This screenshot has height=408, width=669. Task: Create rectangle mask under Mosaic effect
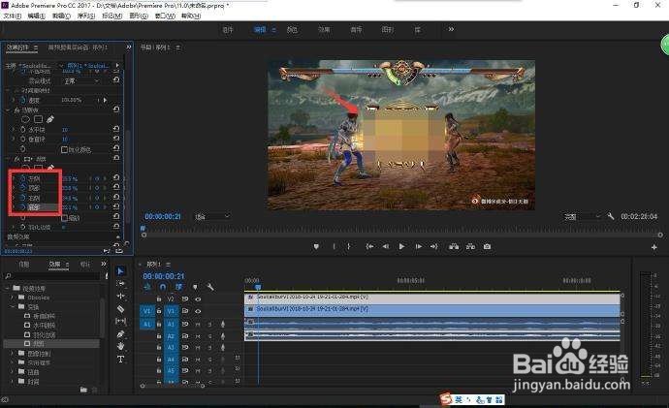tap(39, 119)
